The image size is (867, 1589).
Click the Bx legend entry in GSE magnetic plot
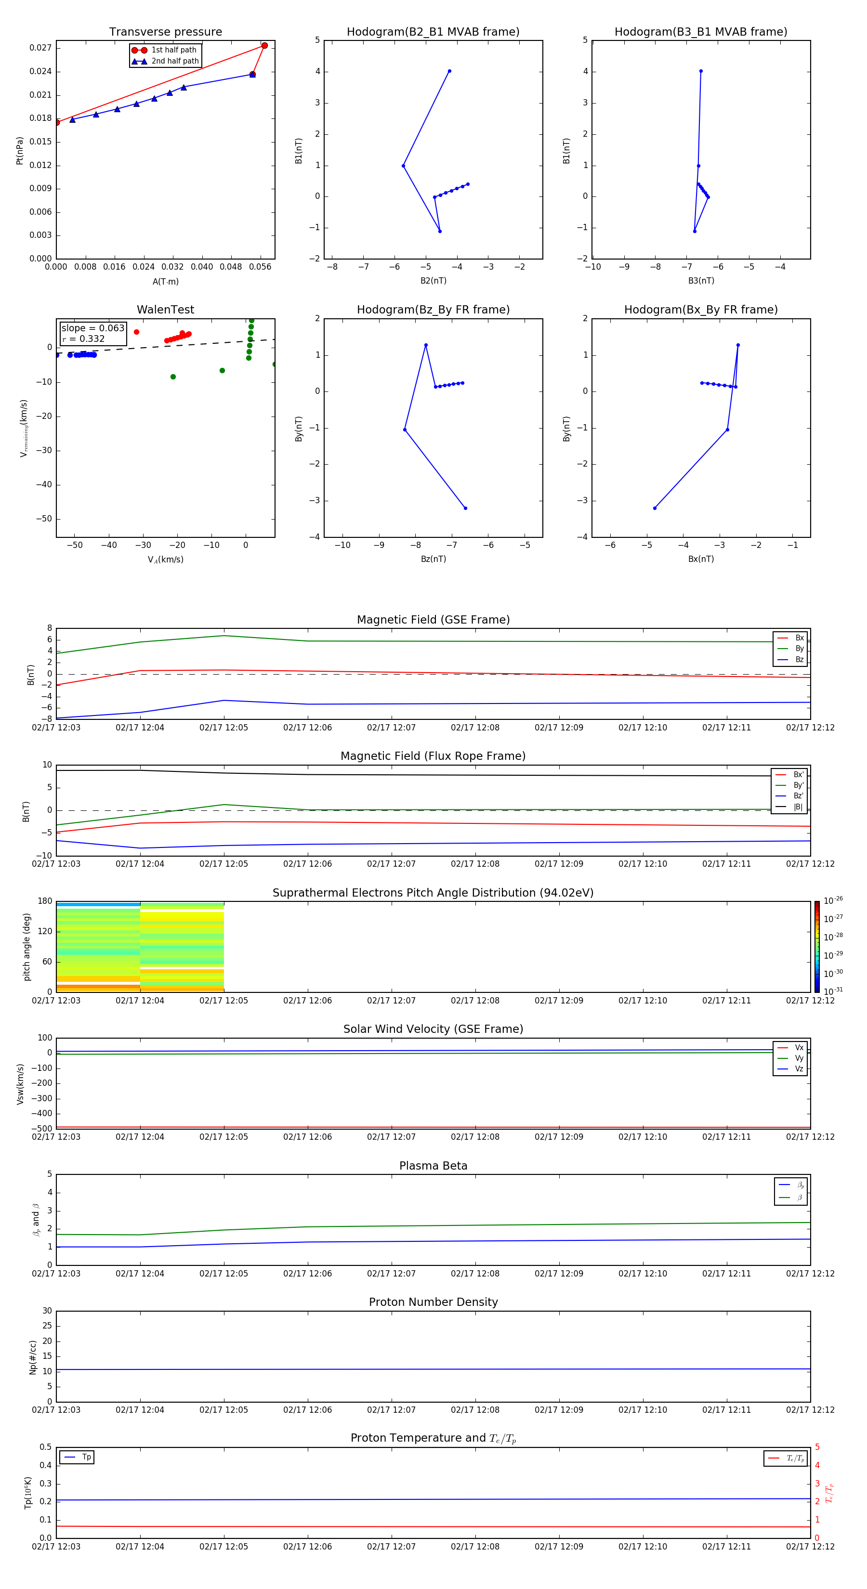click(790, 638)
